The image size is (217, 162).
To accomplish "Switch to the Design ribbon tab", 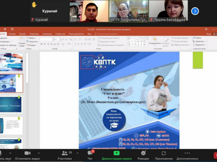I will pyautogui.click(x=23, y=34).
